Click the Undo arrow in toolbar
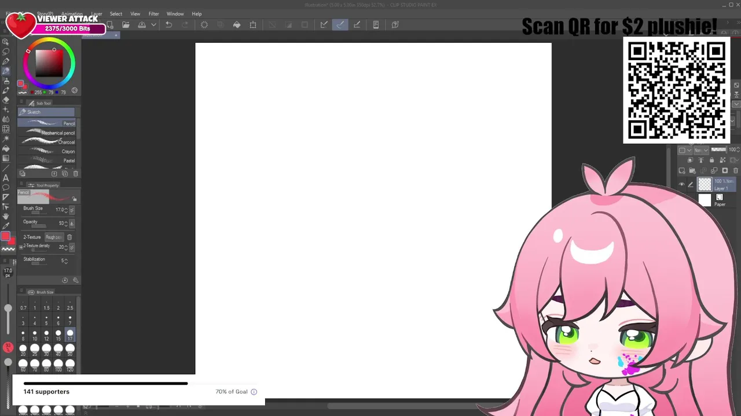Image resolution: width=741 pixels, height=416 pixels. click(x=168, y=25)
